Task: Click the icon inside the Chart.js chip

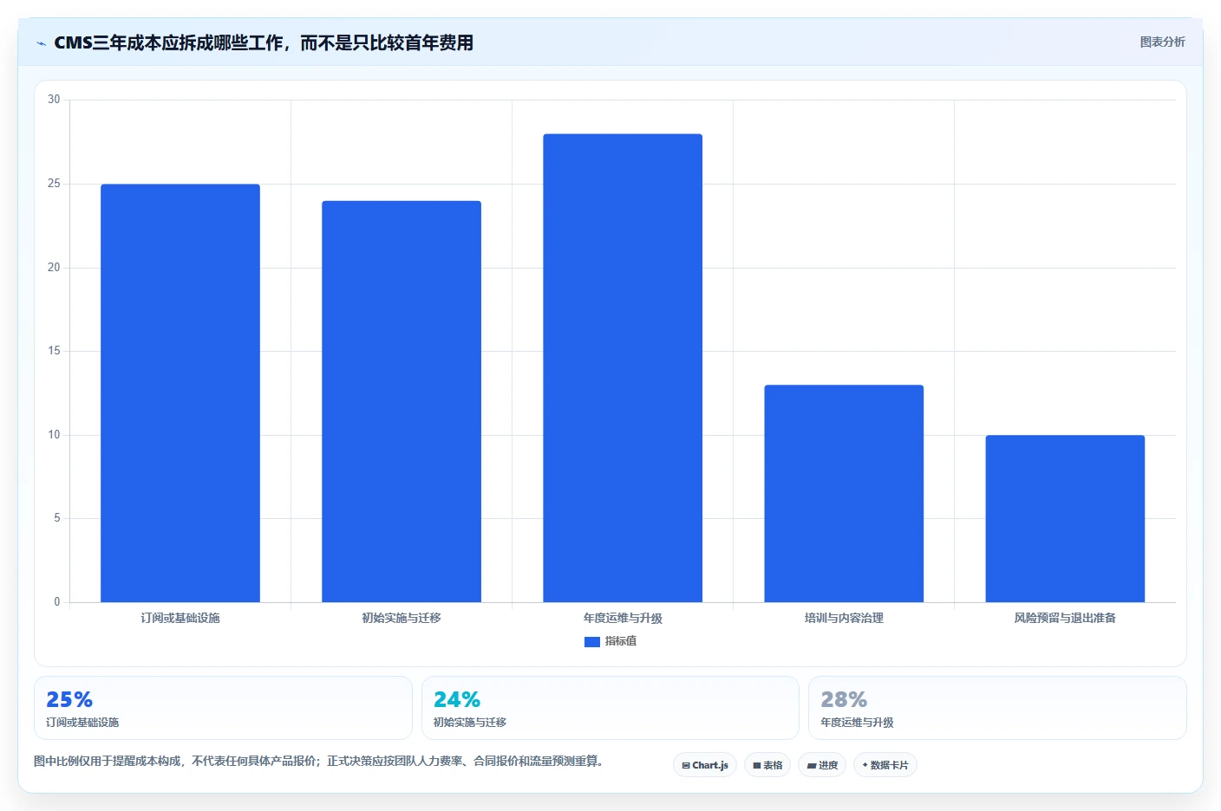Action: [x=686, y=766]
